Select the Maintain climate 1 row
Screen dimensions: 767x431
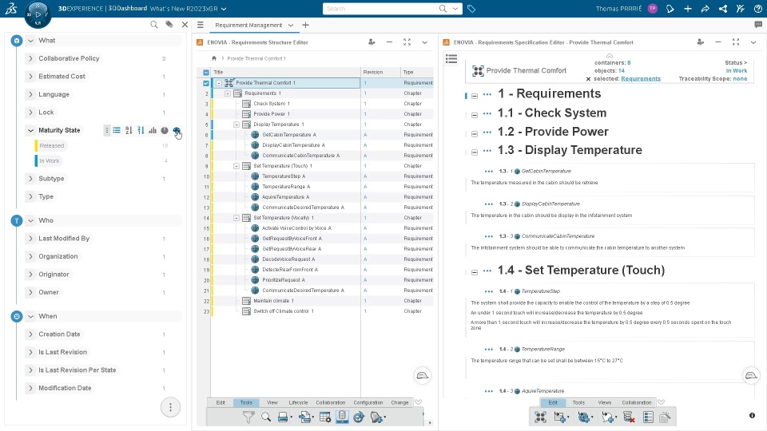tap(323, 301)
